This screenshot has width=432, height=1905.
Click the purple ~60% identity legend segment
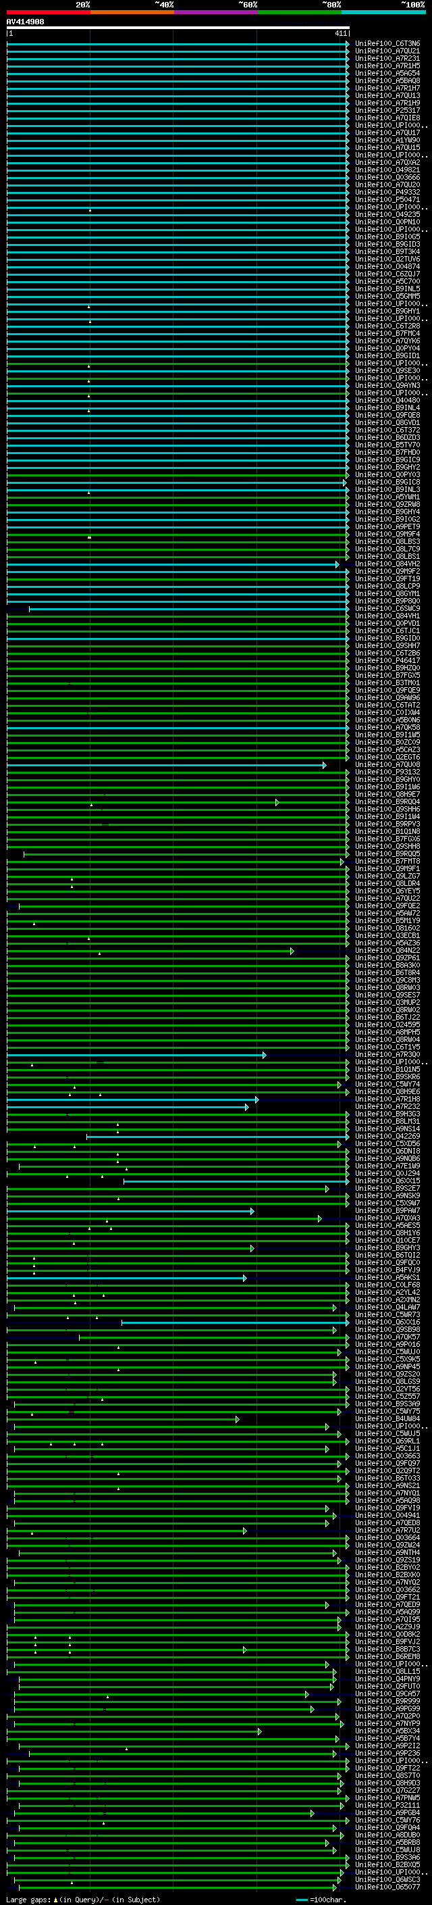215,12
